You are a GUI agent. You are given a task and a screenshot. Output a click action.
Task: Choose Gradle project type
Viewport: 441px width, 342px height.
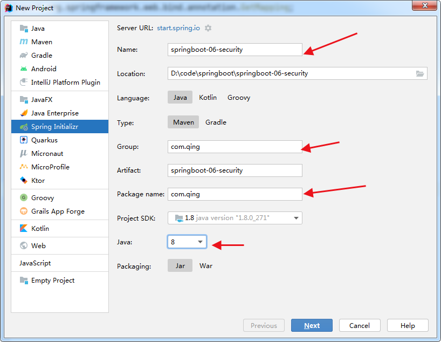point(216,122)
